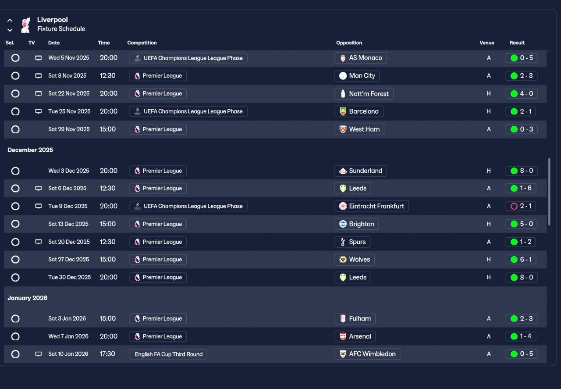Screen dimensions: 561x389
Task: Click the Wolves club crest
Action: tap(343, 260)
